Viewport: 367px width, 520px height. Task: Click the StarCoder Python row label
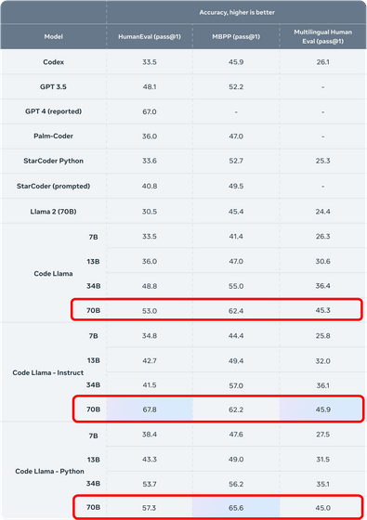(54, 161)
